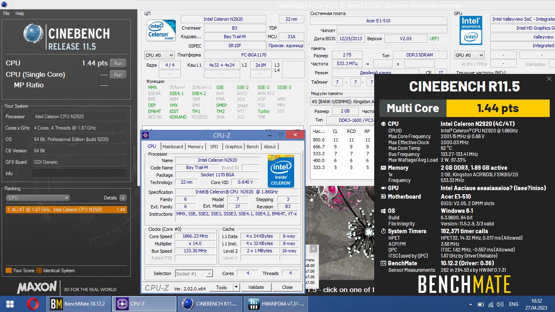Click the Your Score orange swatch
This screenshot has width=555, height=312.
tap(9, 271)
